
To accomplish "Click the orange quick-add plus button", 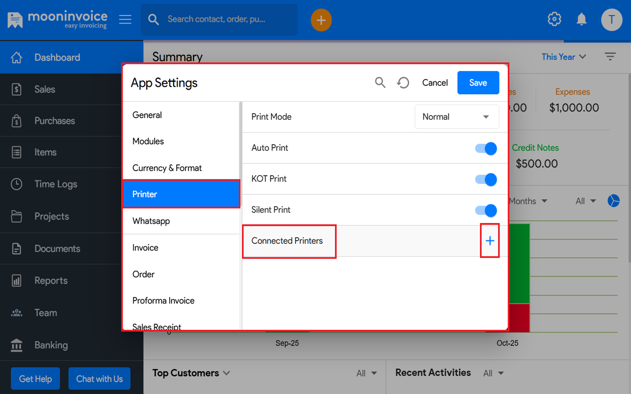I will [x=321, y=20].
